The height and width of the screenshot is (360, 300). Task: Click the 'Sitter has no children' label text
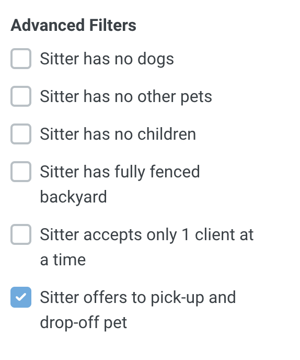coord(118,134)
